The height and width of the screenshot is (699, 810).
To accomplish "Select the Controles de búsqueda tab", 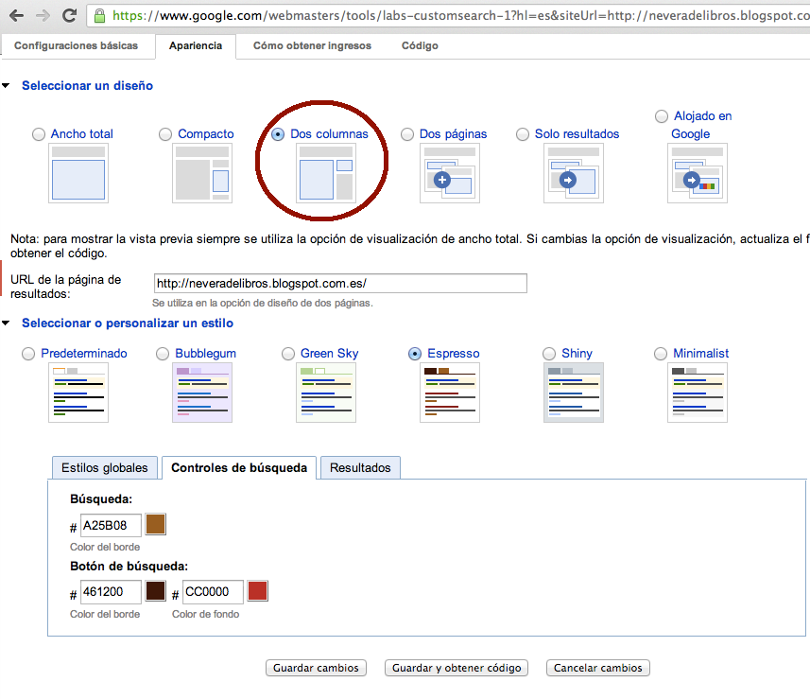I will coord(239,468).
